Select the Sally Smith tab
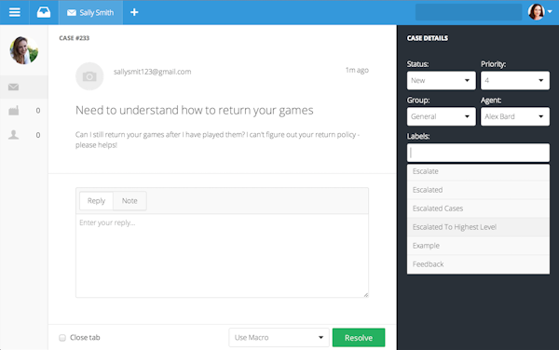The image size is (559, 350). [90, 12]
